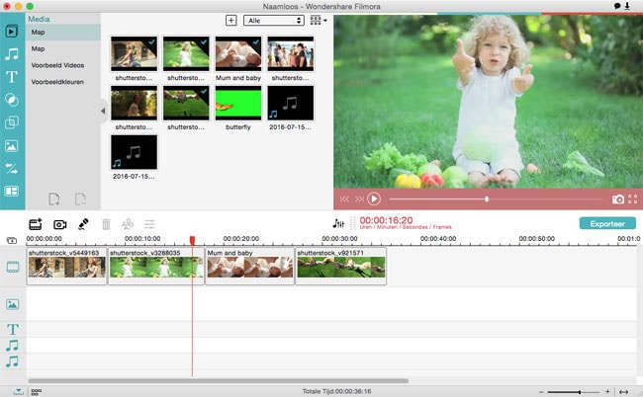Select audio file thumbnail in the third row
Image resolution: width=643 pixels, height=397 pixels.
tap(135, 152)
